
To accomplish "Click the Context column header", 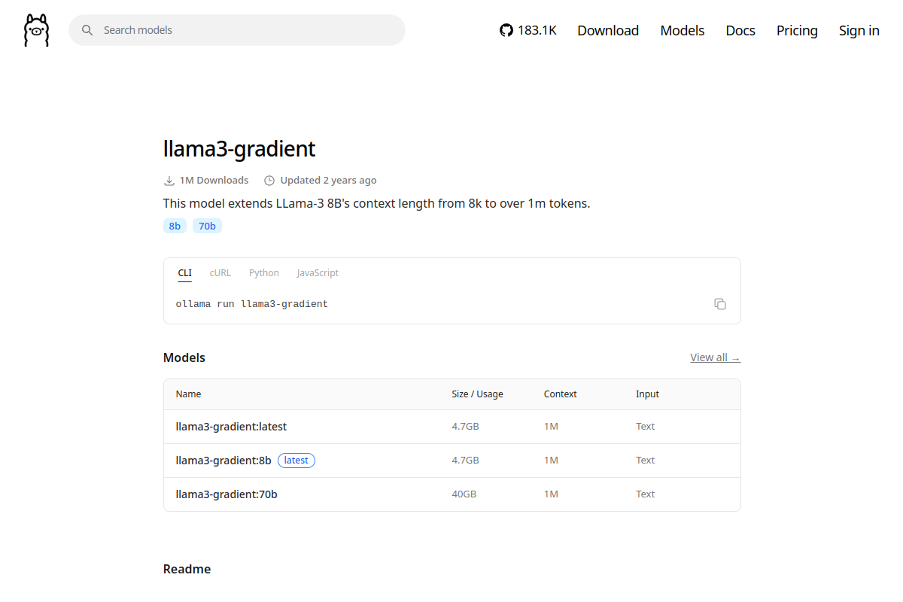I will click(561, 394).
